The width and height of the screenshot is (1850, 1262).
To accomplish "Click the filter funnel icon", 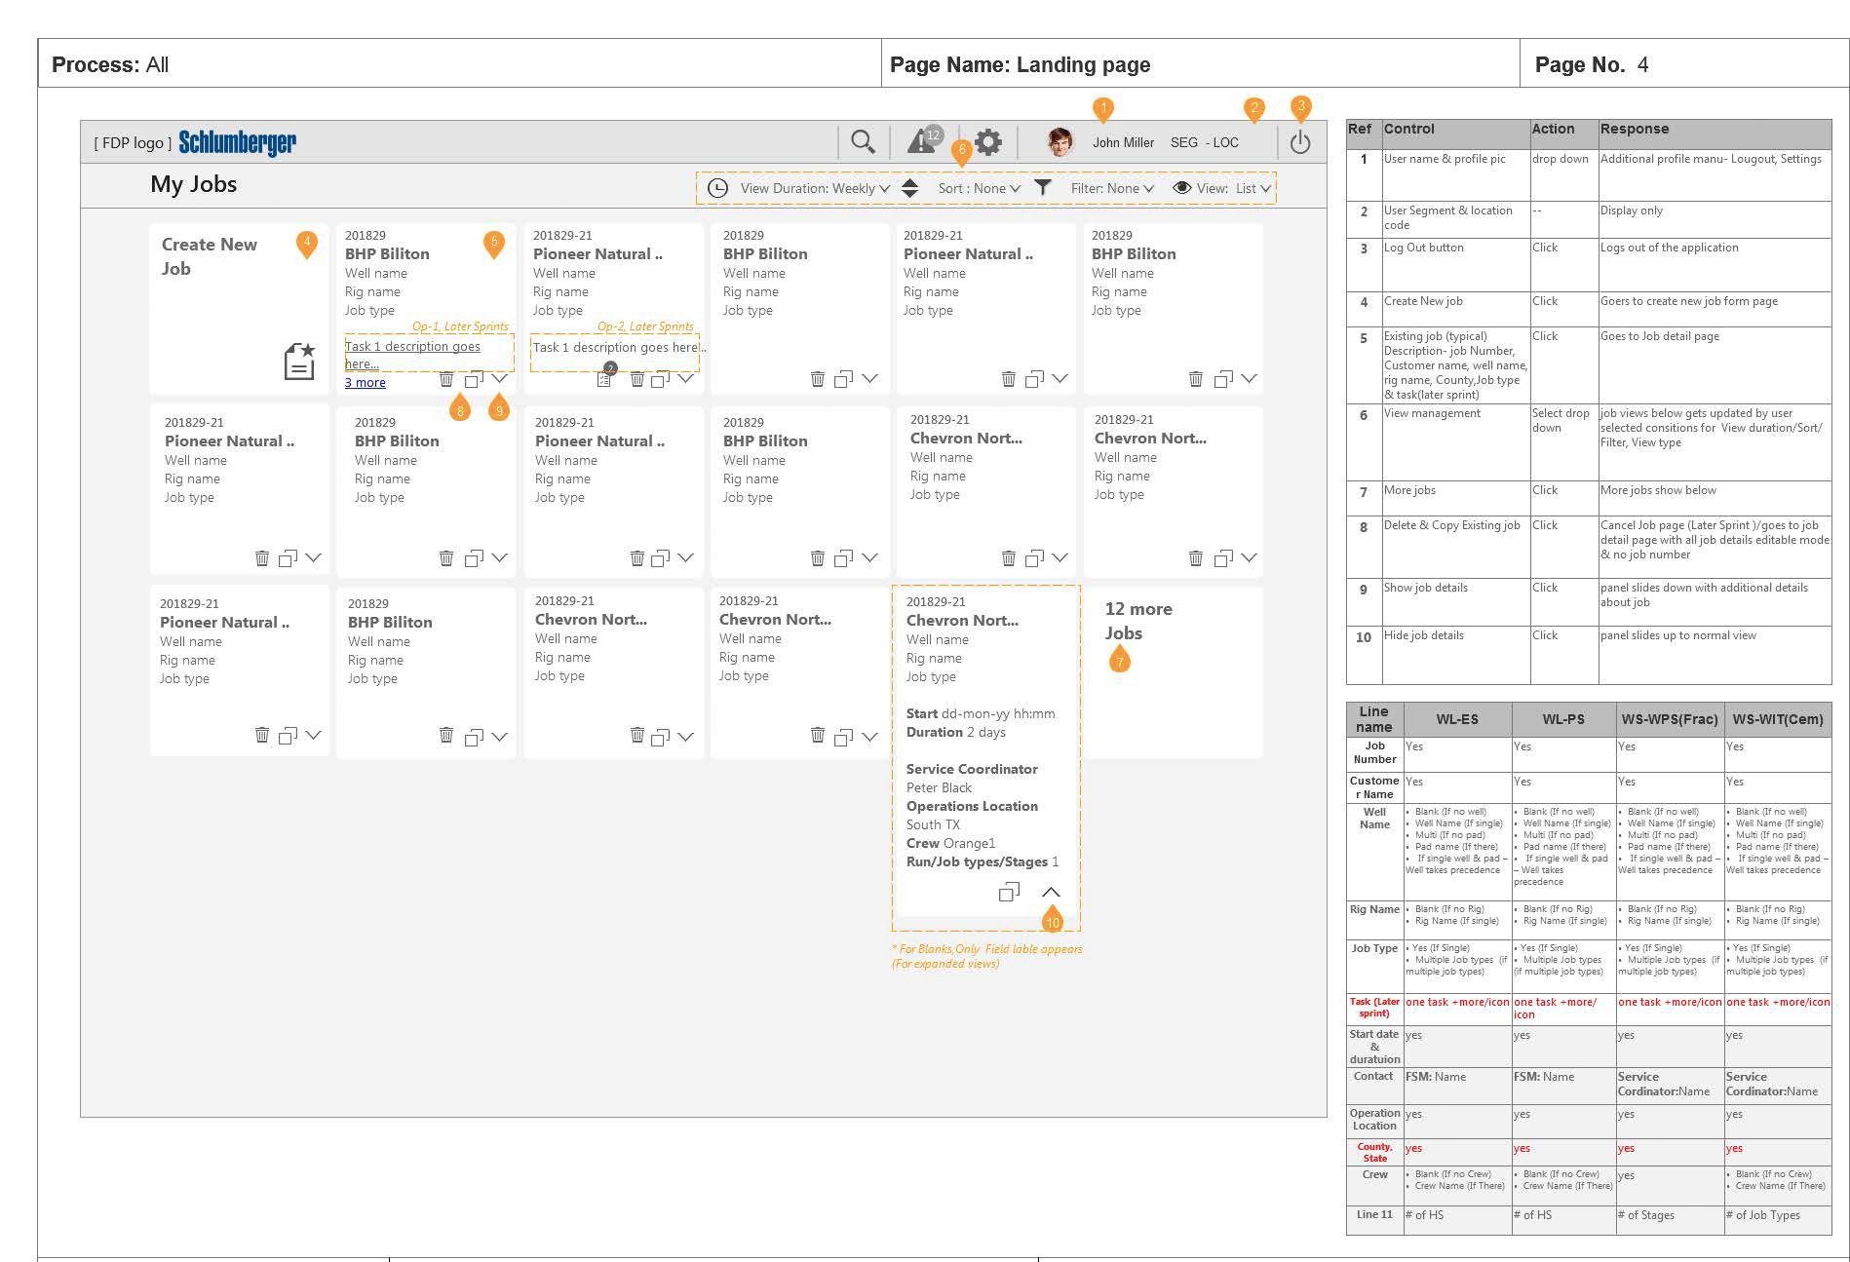I will tap(1043, 188).
